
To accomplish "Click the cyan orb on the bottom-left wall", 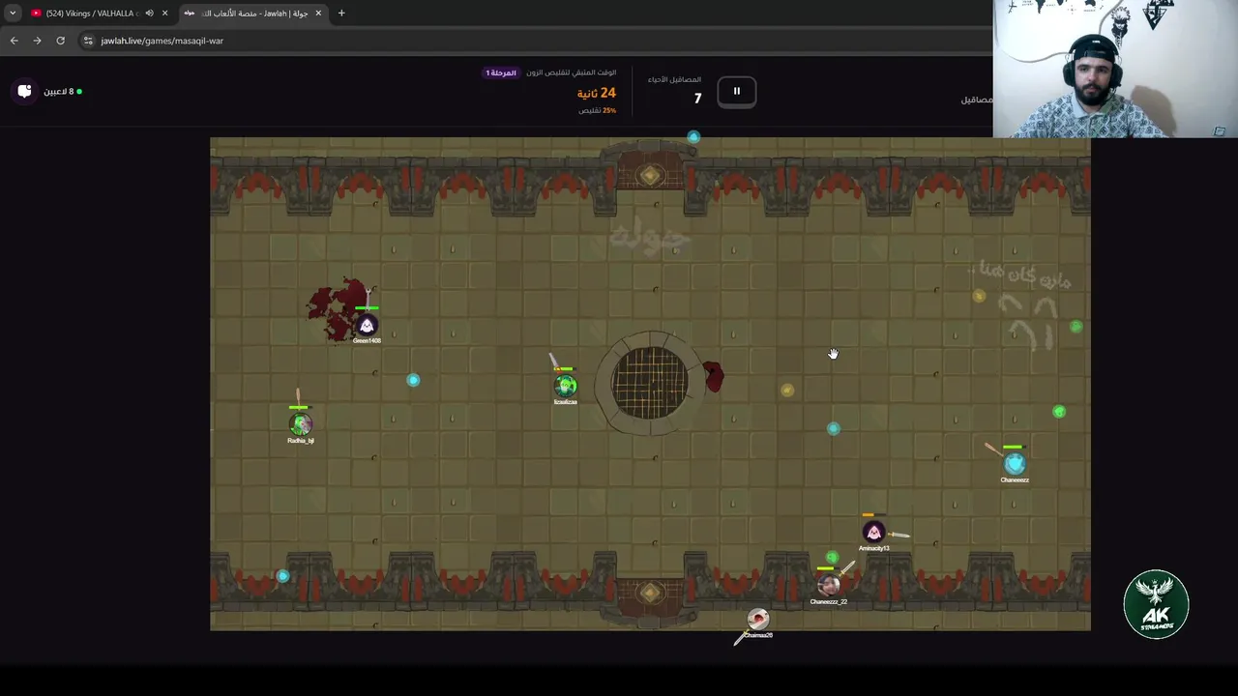I will pyautogui.click(x=282, y=576).
